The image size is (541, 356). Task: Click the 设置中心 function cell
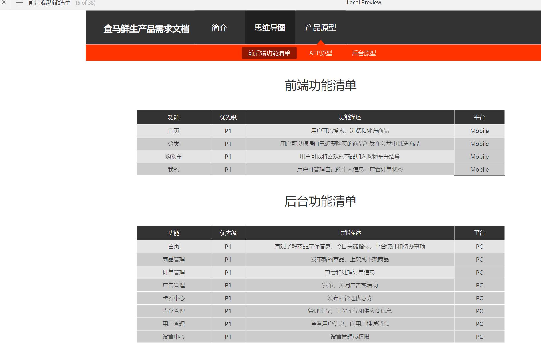coord(174,337)
